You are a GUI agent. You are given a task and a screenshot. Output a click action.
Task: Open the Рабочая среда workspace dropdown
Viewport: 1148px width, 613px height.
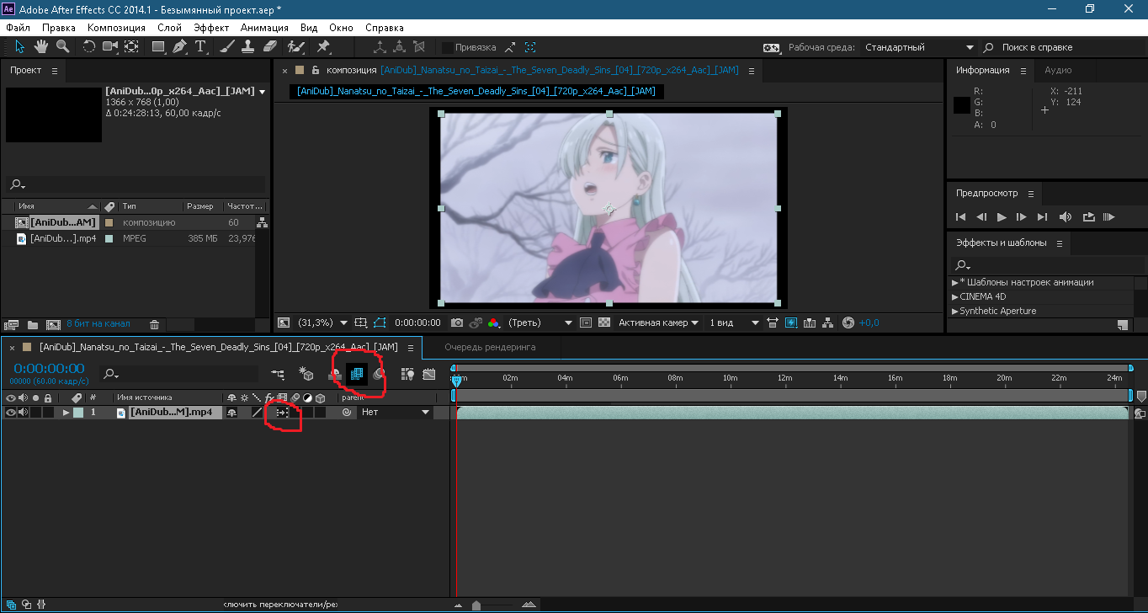point(917,47)
